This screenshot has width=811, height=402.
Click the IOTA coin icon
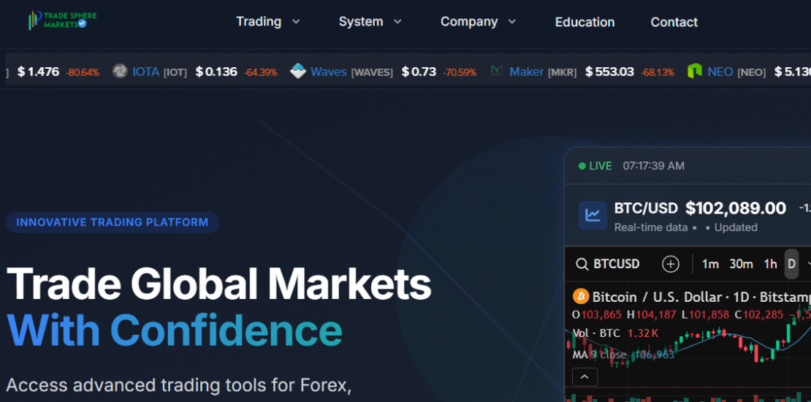click(120, 72)
